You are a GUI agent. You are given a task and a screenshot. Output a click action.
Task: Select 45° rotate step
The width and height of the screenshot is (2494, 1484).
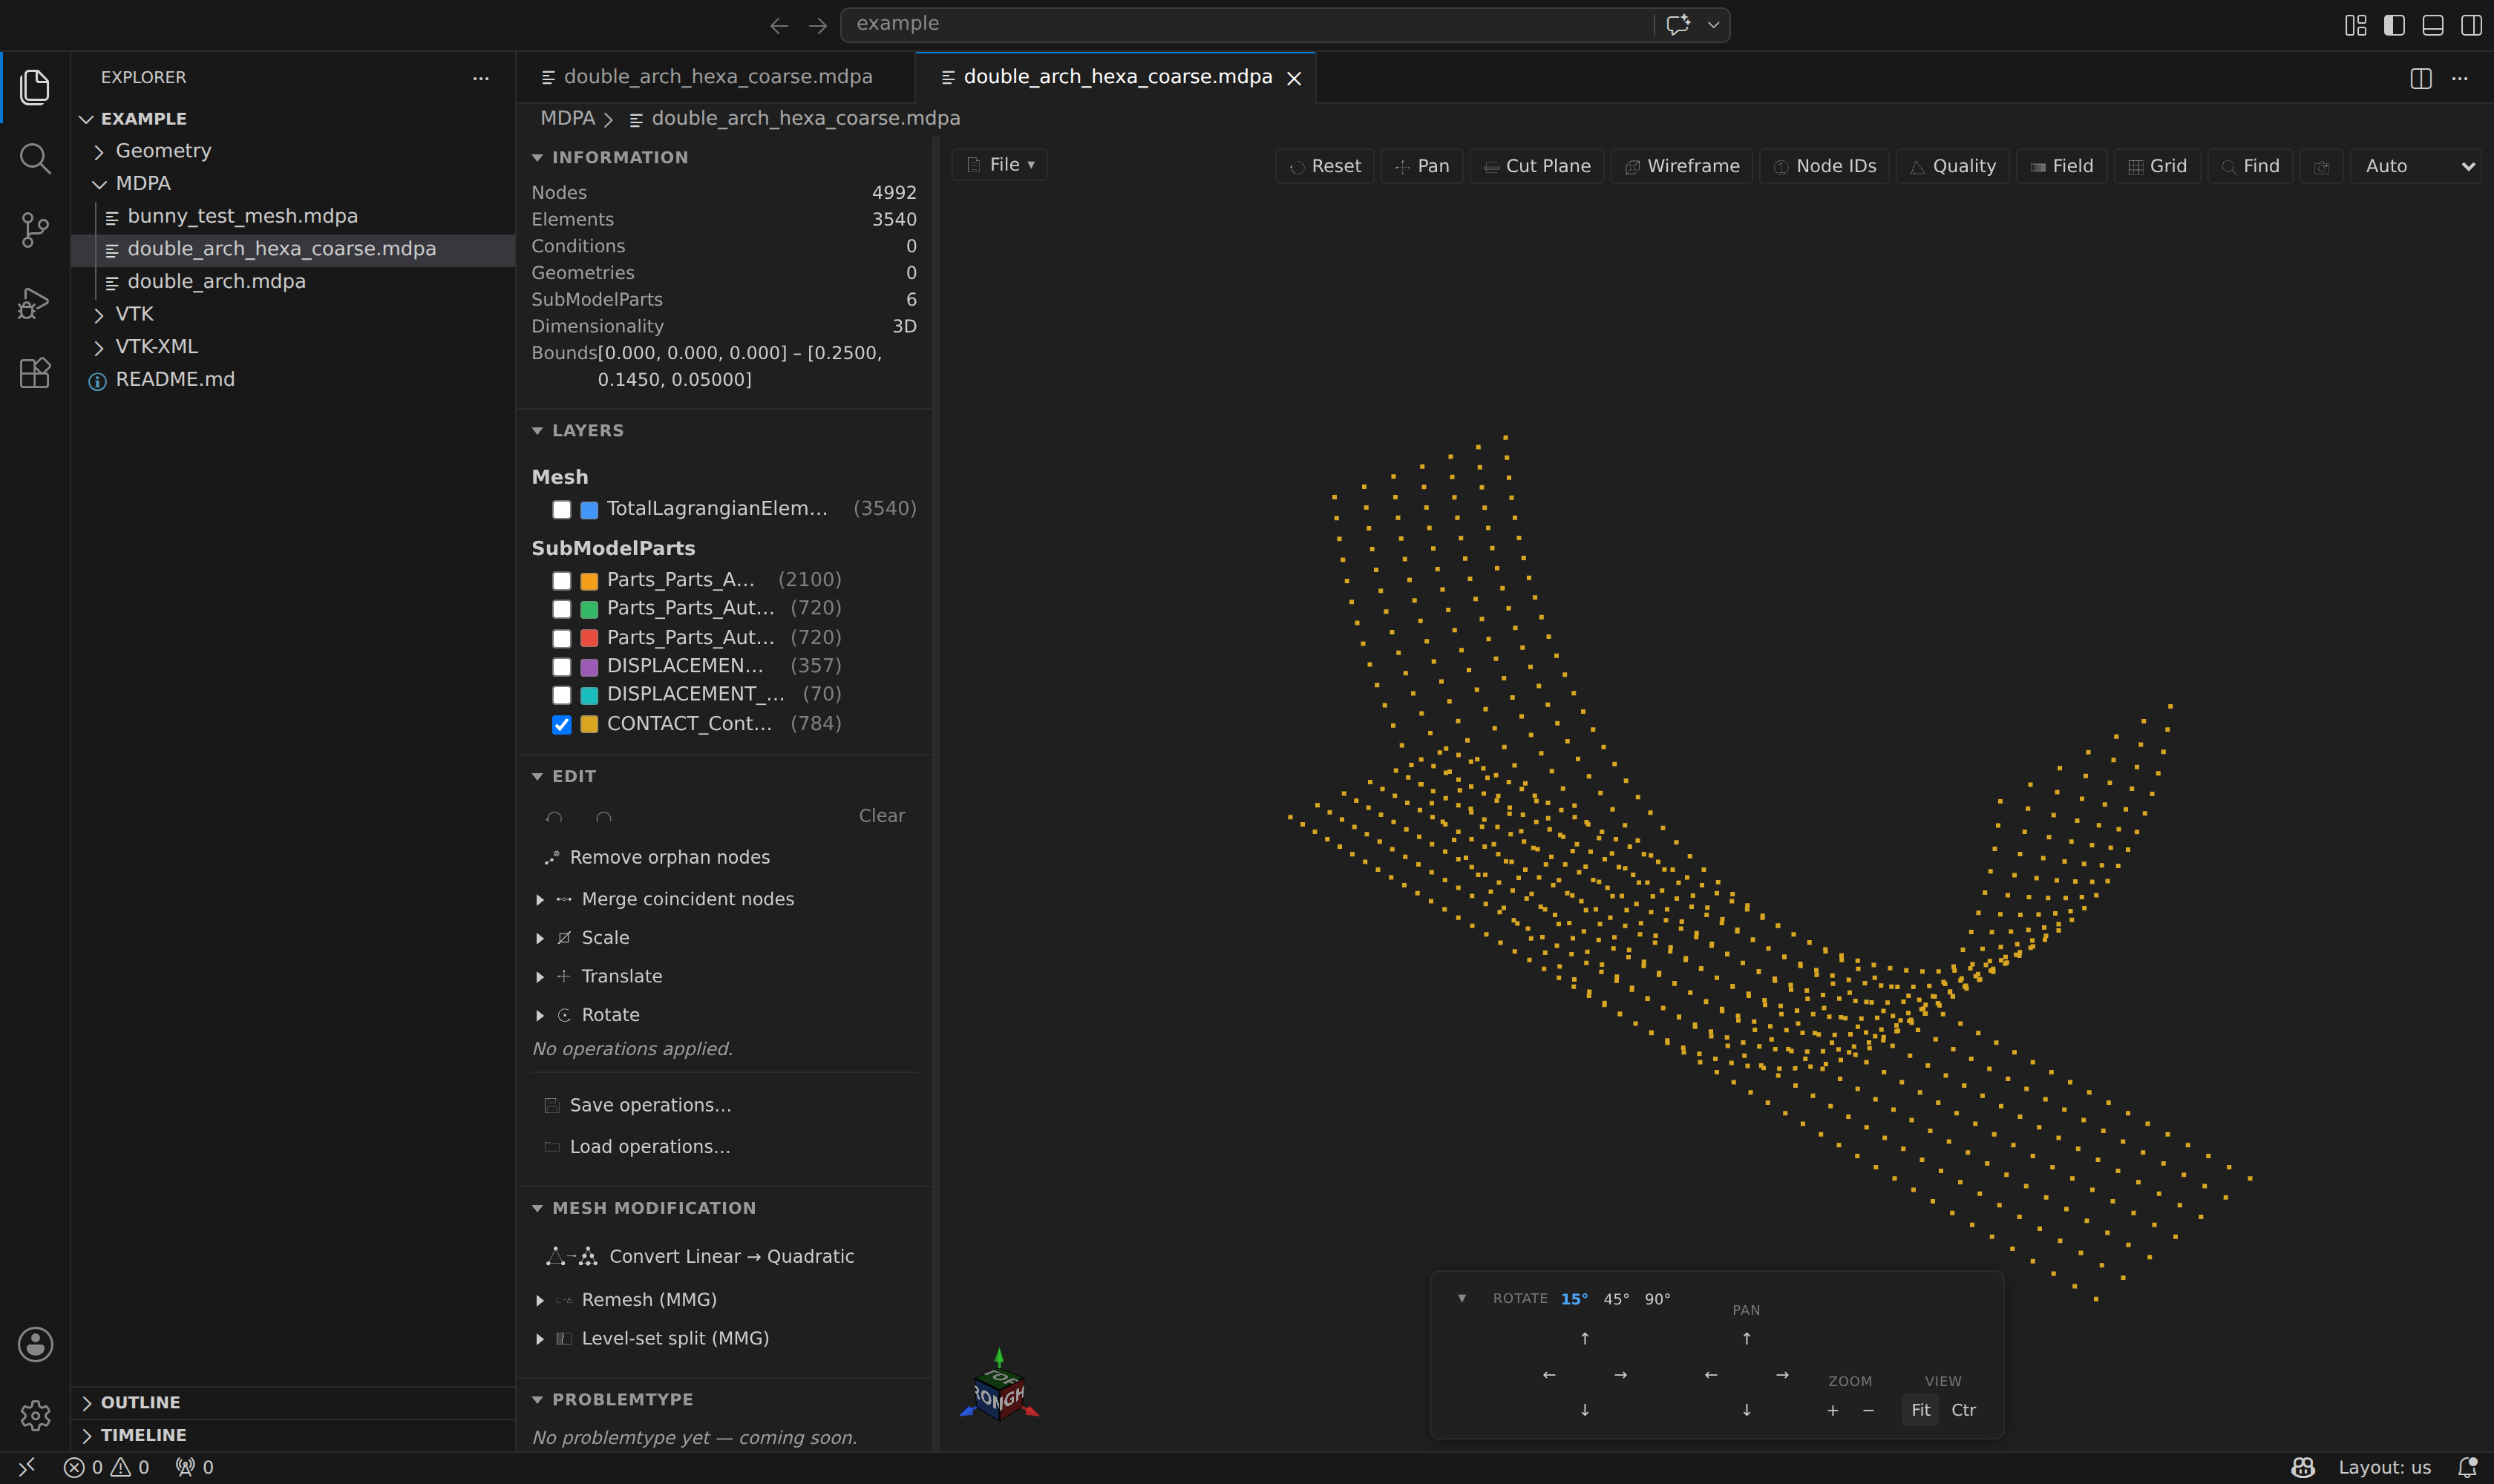(1616, 1299)
